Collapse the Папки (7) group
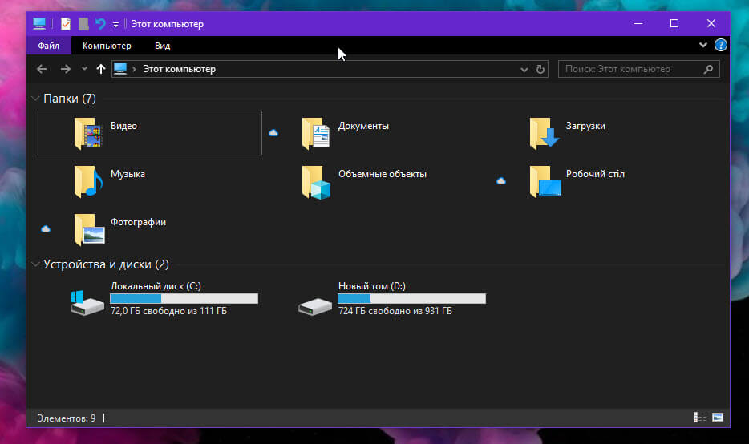This screenshot has height=444, width=749. pyautogui.click(x=35, y=99)
